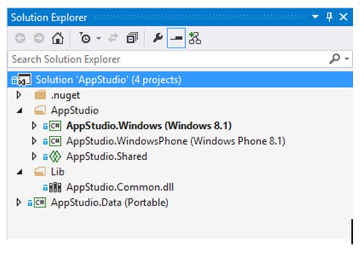Image resolution: width=364 pixels, height=257 pixels.
Task: Click the Lib open folder icon
Action: pyautogui.click(x=40, y=172)
